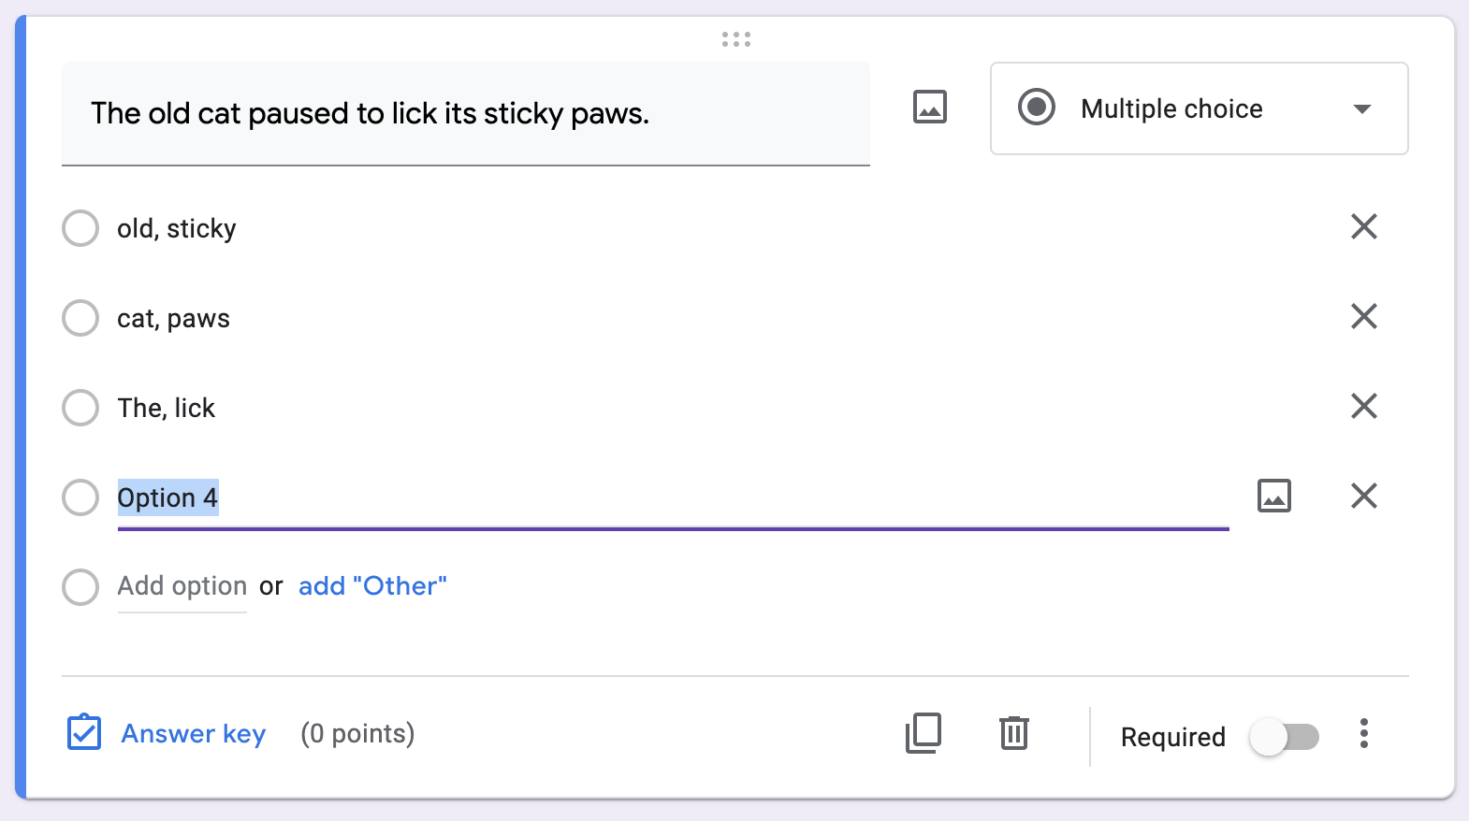Remove the option 'cat, paws'
Viewport: 1469px width, 821px height.
point(1364,317)
